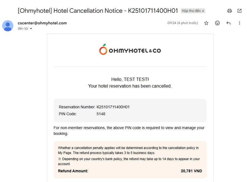Click the Ohmyhotel & Co logo
This screenshot has width=247, height=182.
[130, 50]
